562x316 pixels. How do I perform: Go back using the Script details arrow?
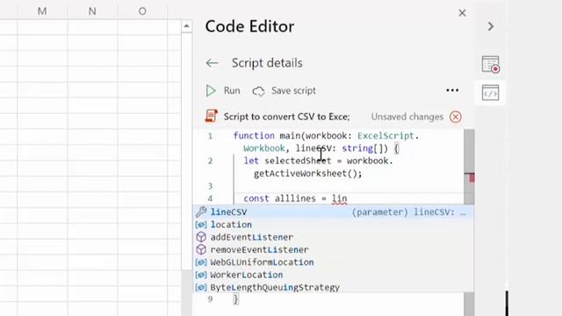(212, 63)
